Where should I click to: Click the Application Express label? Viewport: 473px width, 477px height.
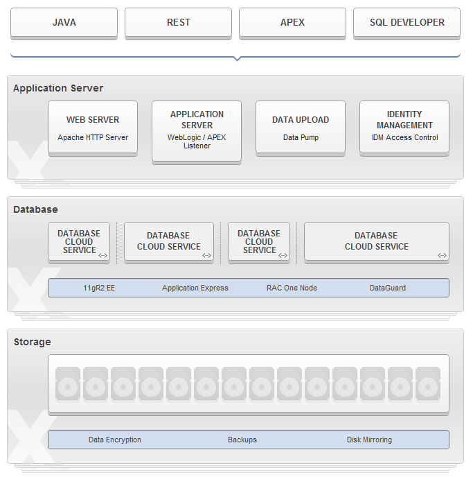click(x=195, y=288)
